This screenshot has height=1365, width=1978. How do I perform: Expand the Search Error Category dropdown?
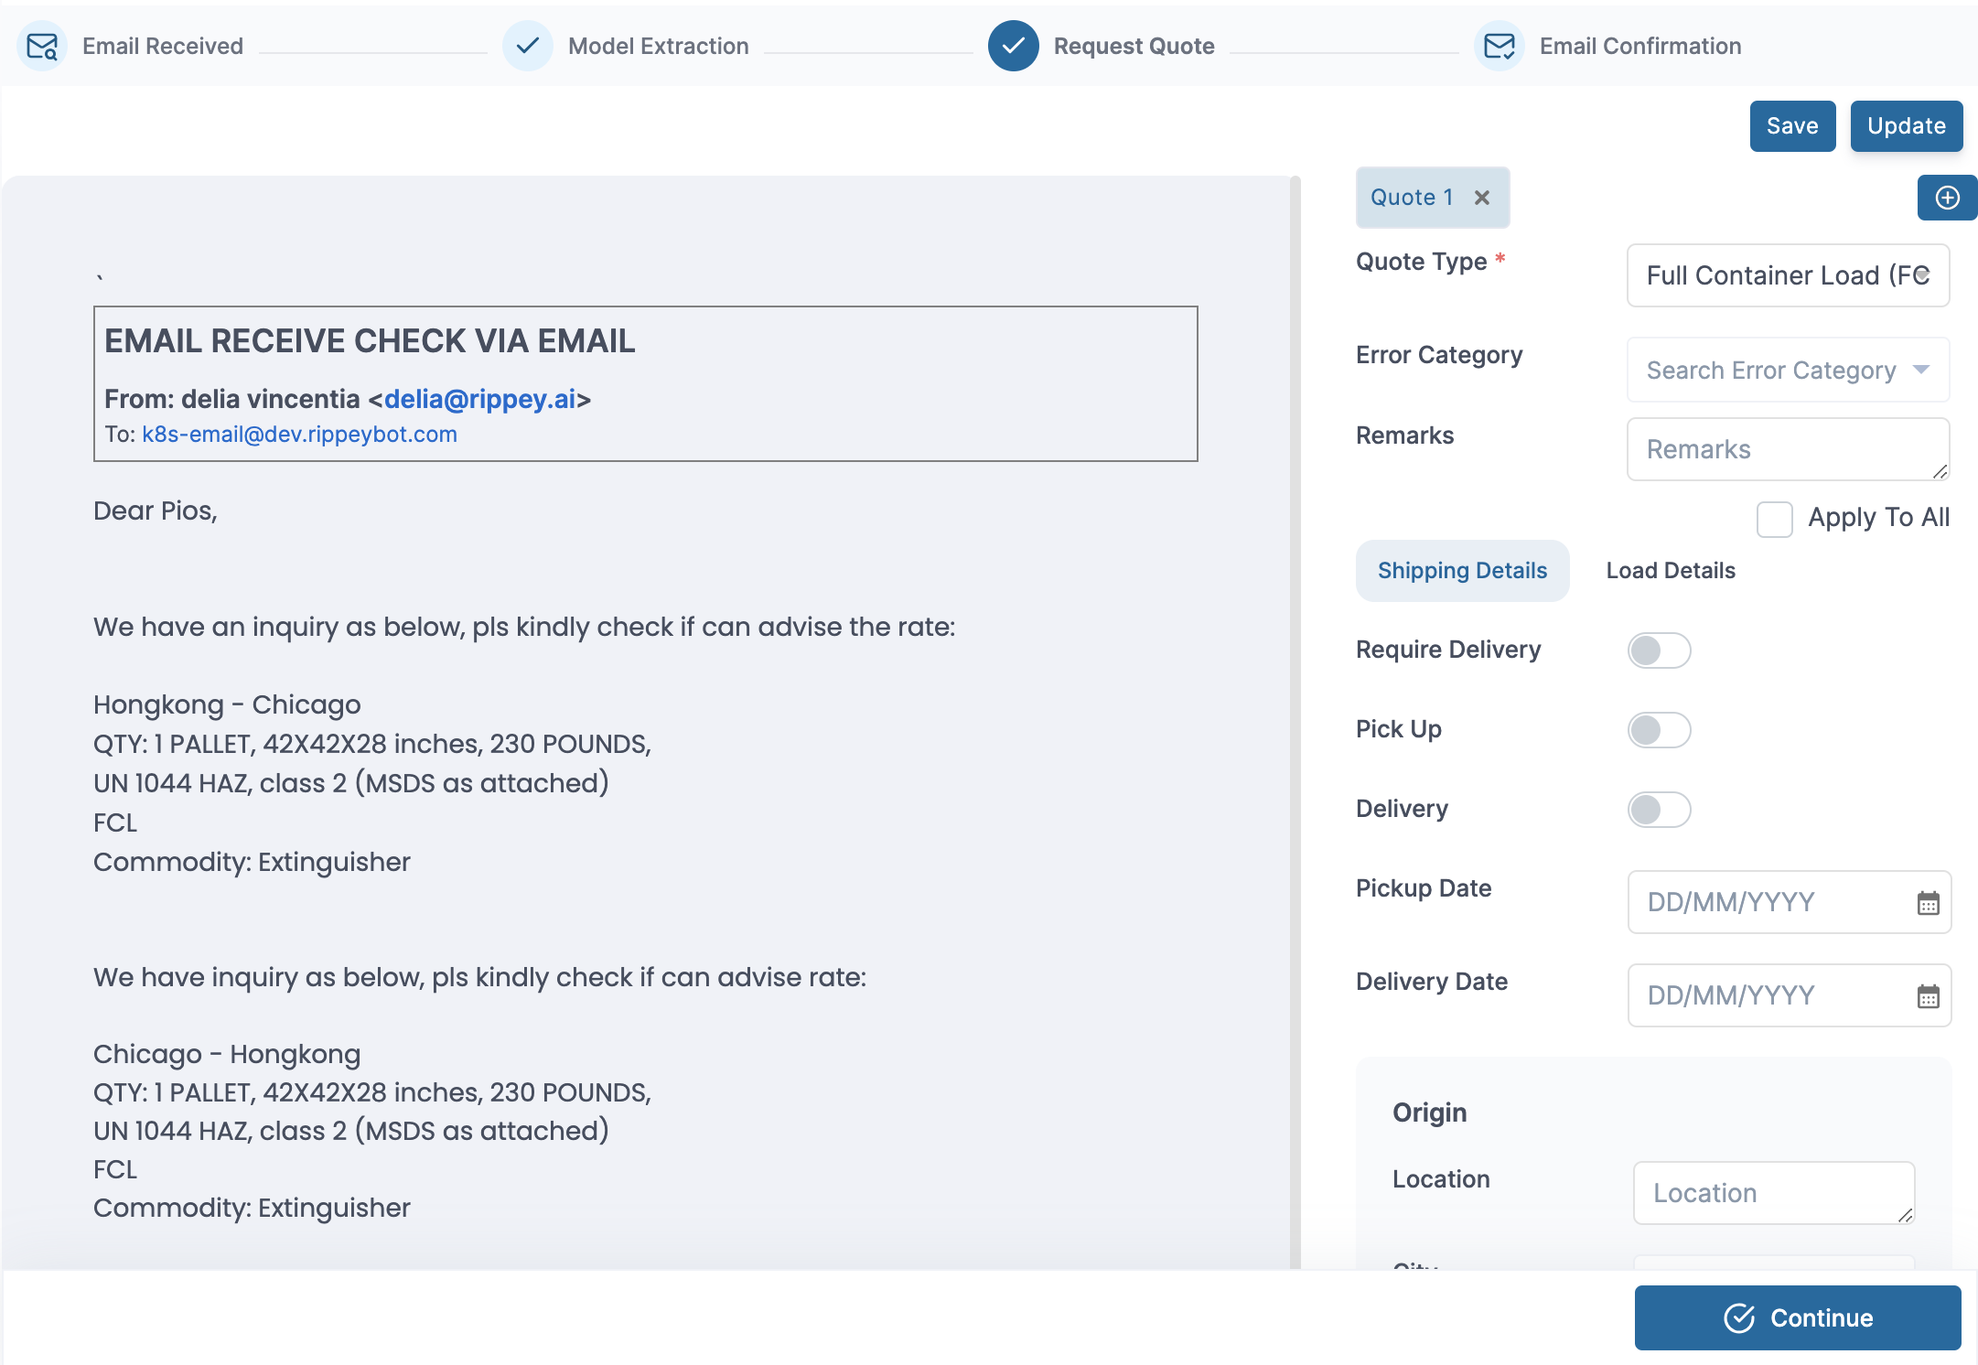point(1787,370)
